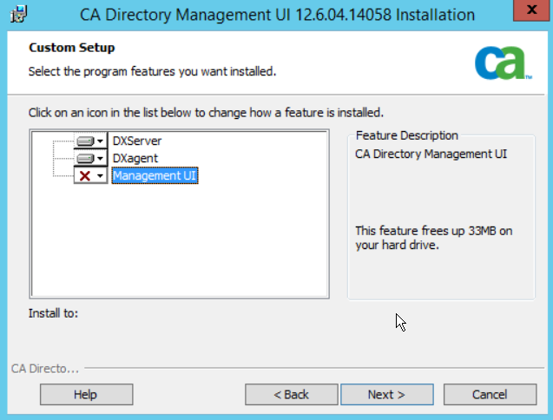Open the DXServer install-state dropdown arrow
553x420 pixels.
coord(101,141)
